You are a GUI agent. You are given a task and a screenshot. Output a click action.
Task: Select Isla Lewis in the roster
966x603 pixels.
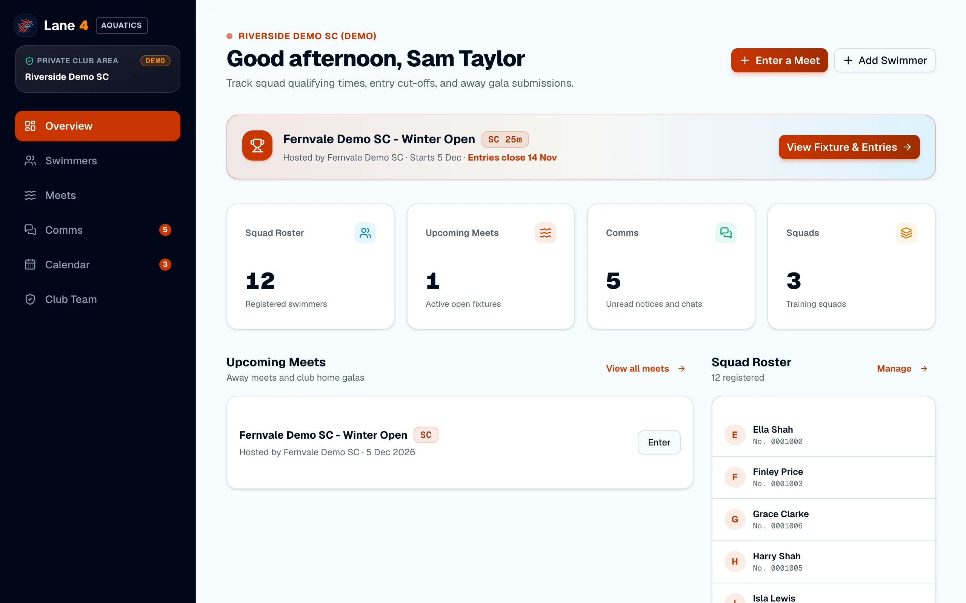[x=823, y=594]
